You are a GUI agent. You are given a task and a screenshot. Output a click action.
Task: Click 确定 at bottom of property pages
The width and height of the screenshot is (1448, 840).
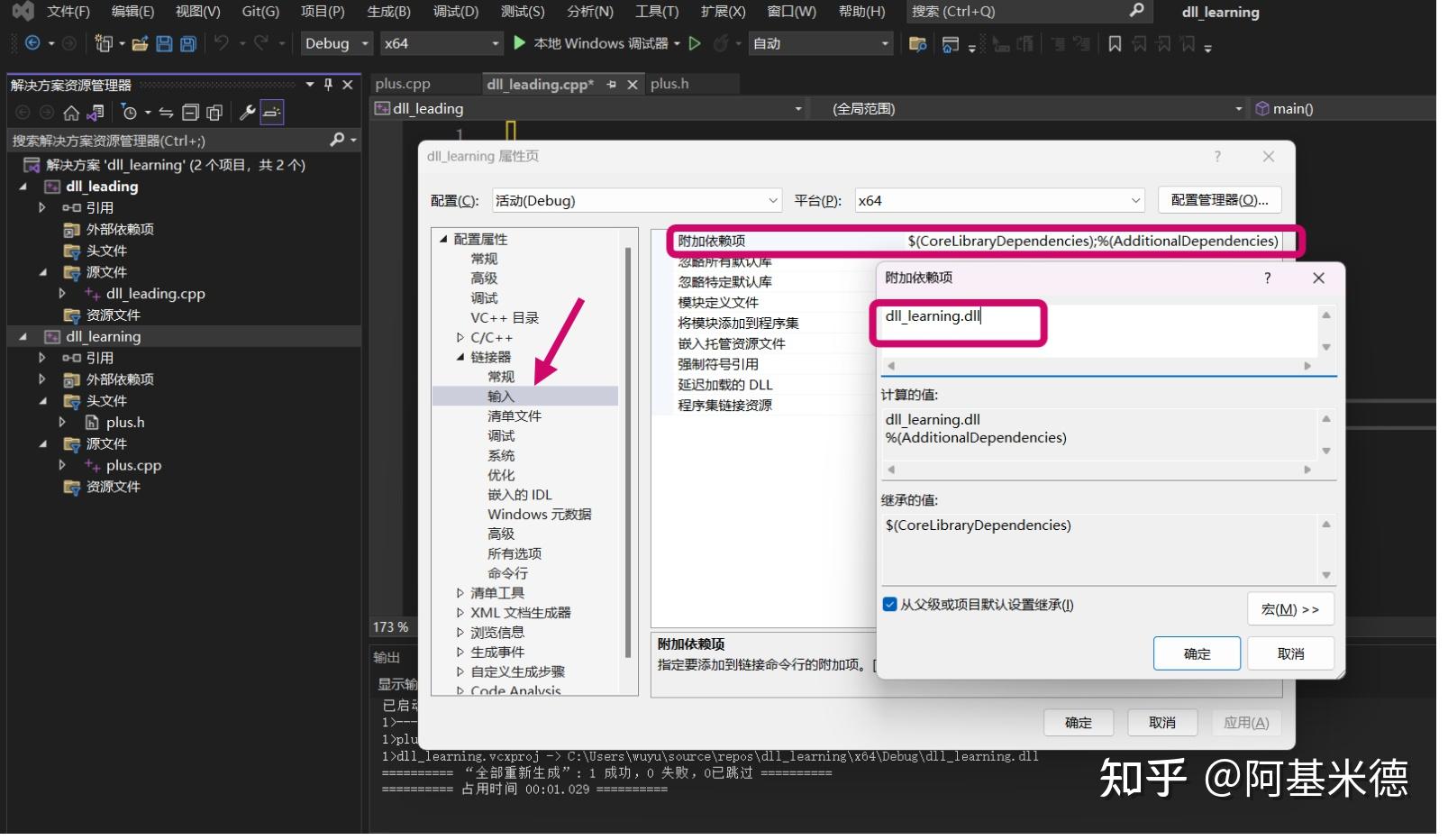pyautogui.click(x=1078, y=723)
